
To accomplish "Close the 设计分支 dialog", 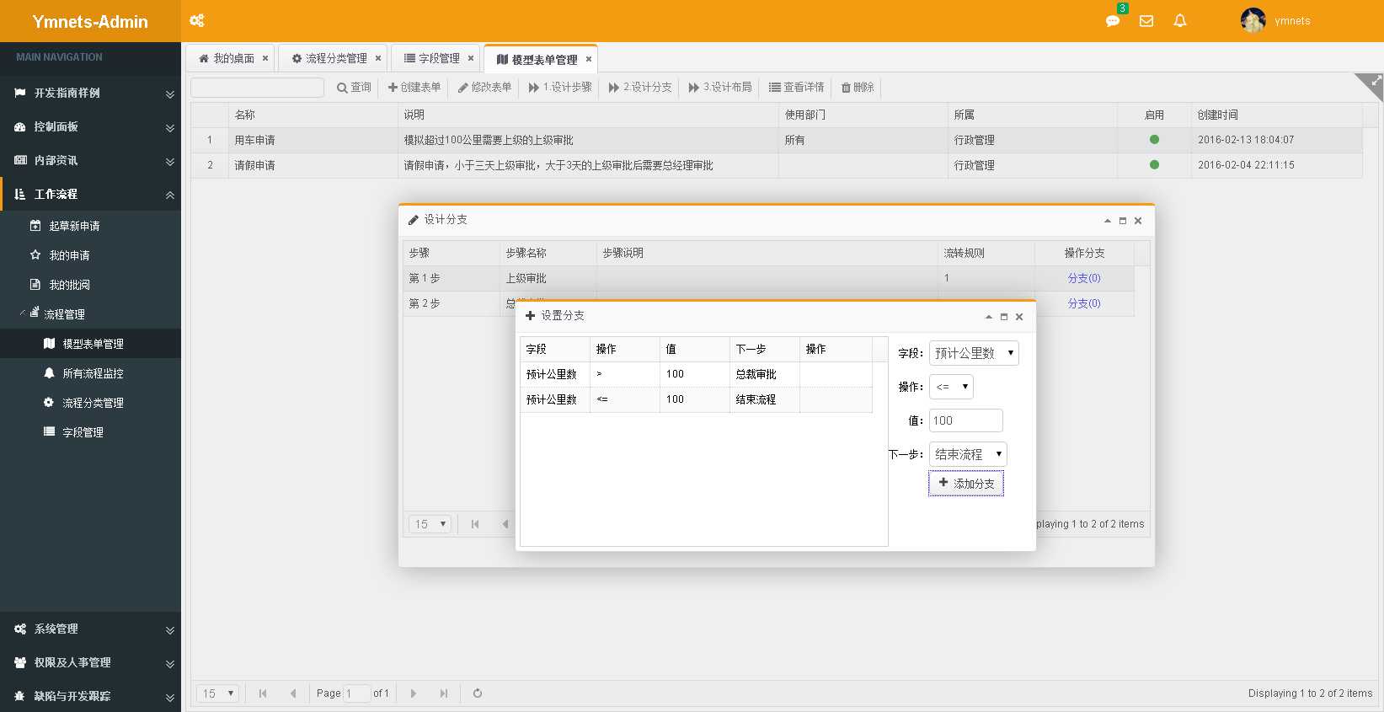I will 1138,221.
